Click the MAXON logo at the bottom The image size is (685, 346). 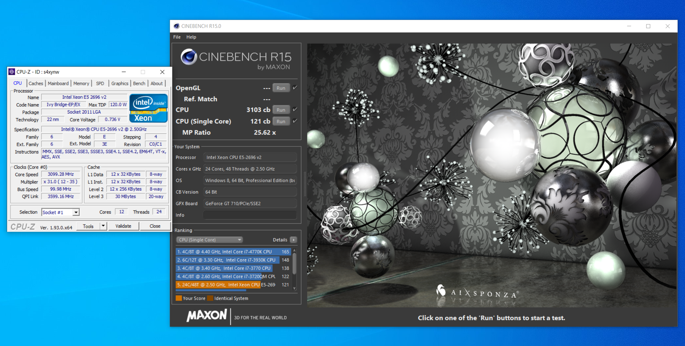point(207,315)
